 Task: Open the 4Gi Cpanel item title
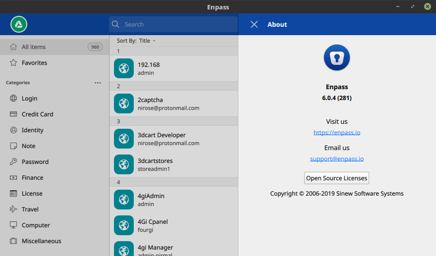click(x=153, y=221)
